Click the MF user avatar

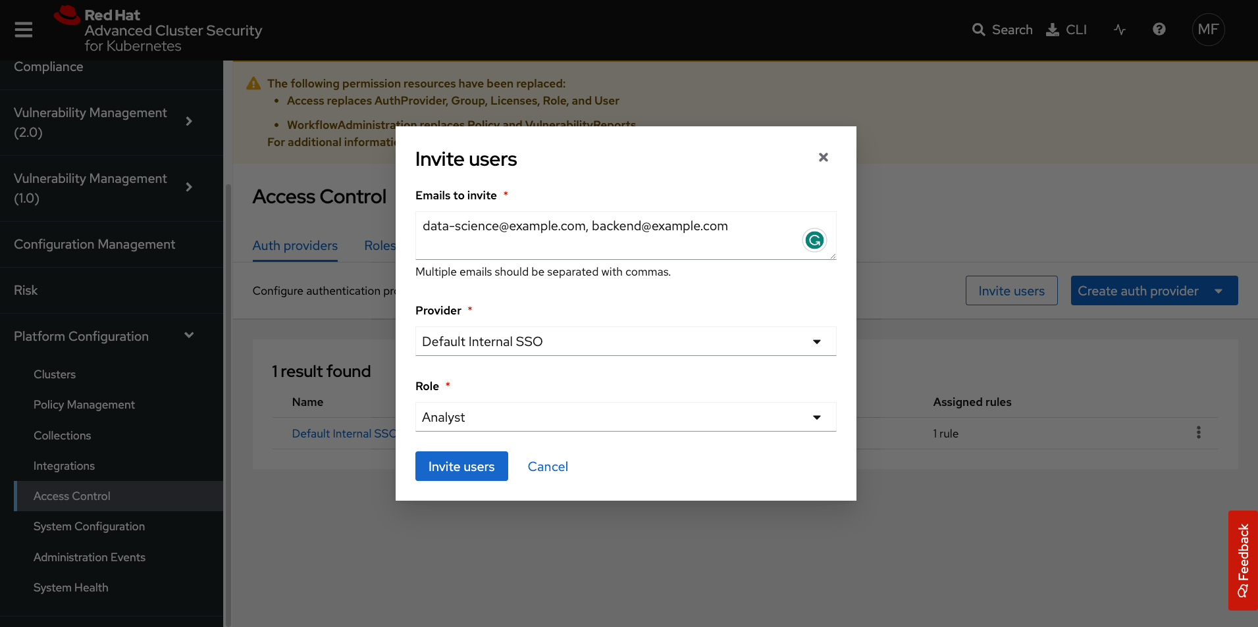1208,30
